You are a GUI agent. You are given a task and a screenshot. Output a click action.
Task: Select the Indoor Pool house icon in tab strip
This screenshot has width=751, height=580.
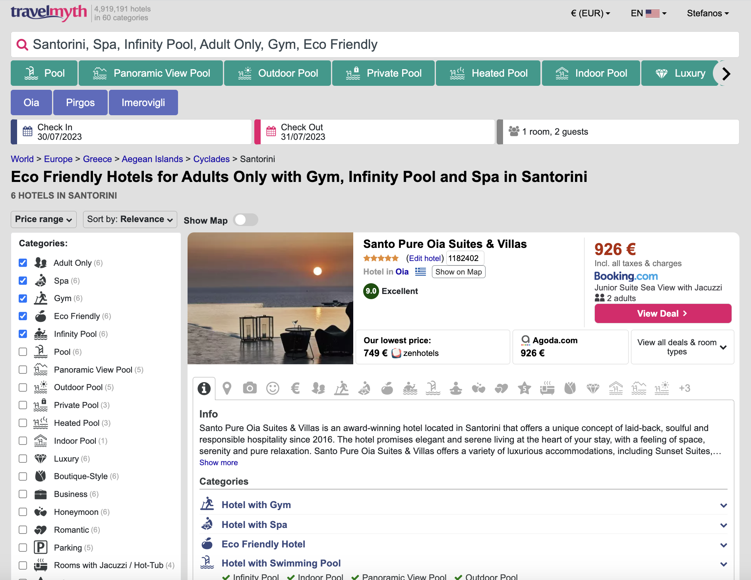click(x=616, y=388)
